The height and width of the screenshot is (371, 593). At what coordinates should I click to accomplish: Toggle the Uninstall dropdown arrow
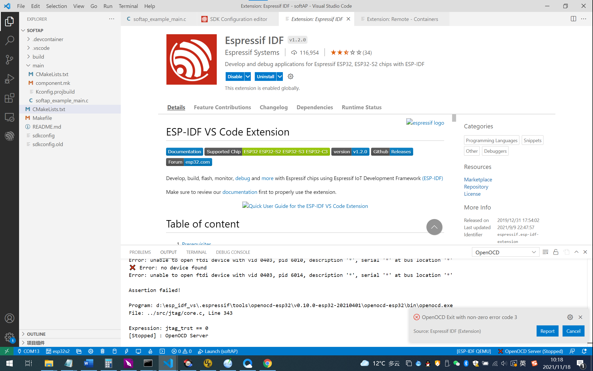pos(280,77)
